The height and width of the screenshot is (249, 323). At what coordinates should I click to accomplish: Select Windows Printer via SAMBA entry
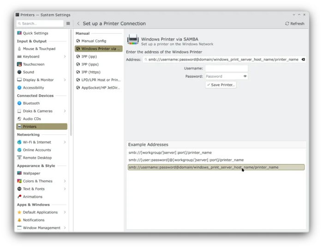pyautogui.click(x=98, y=49)
